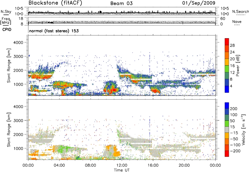The width and height of the screenshot is (249, 172).
Task: Pick the dark blue 4–8 dB swatch
Action: pos(227,82)
